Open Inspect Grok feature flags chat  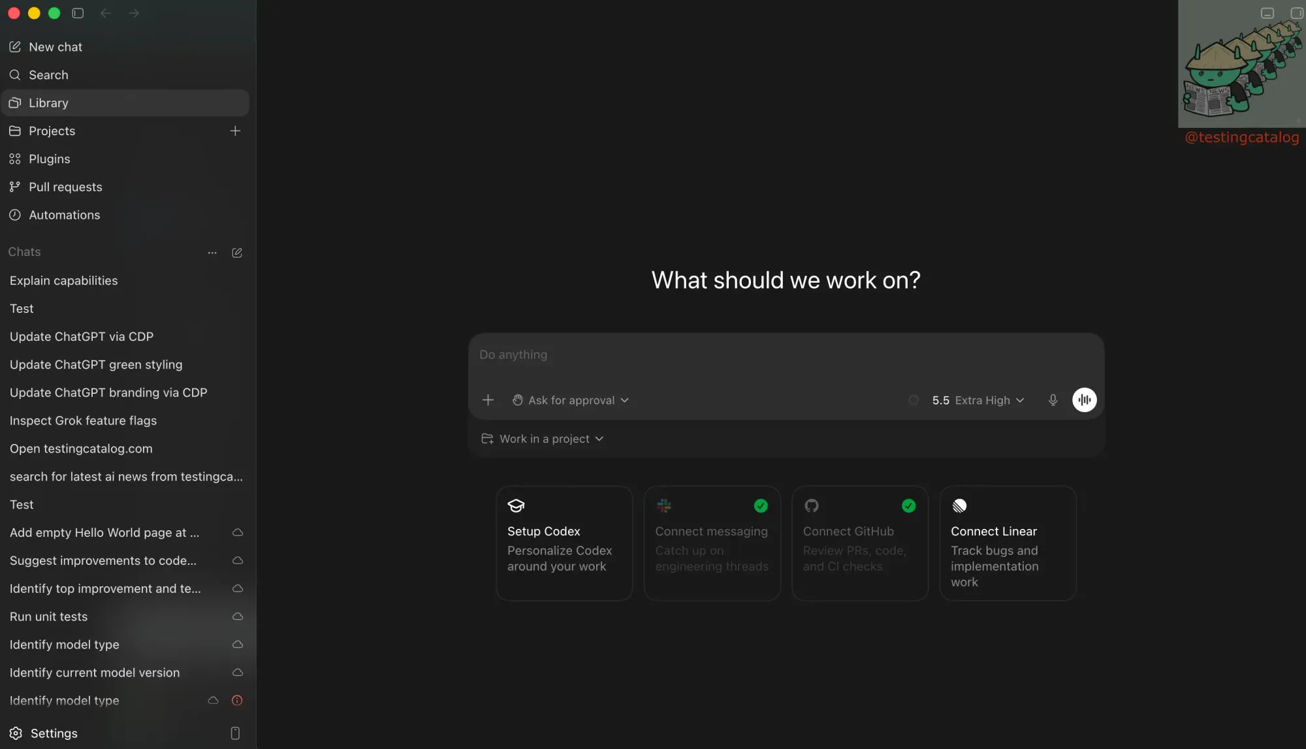(x=125, y=421)
